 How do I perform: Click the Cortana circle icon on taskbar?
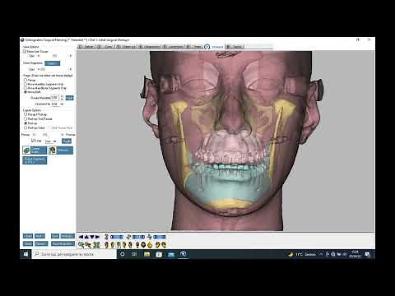(x=123, y=254)
